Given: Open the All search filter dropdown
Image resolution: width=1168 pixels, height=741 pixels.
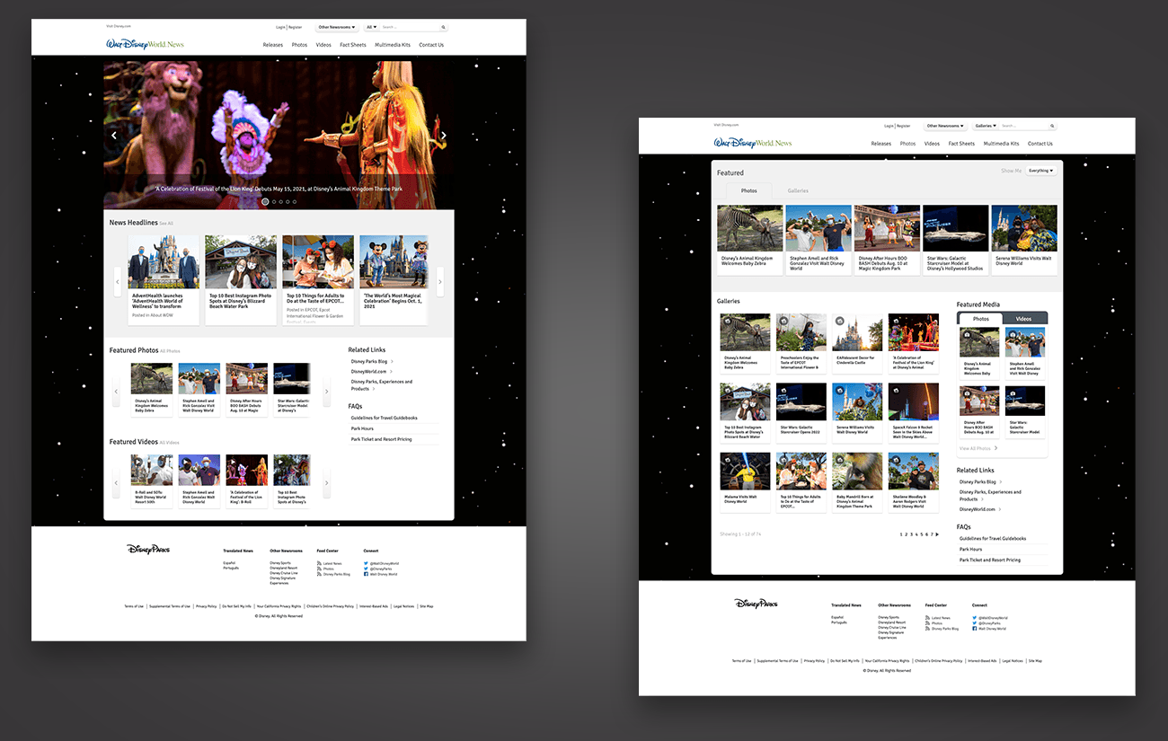Looking at the screenshot, I should [x=371, y=28].
